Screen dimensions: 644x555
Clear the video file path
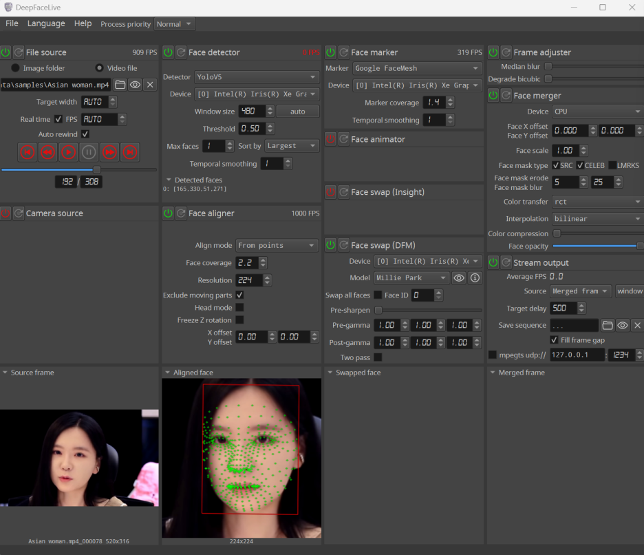click(x=150, y=85)
